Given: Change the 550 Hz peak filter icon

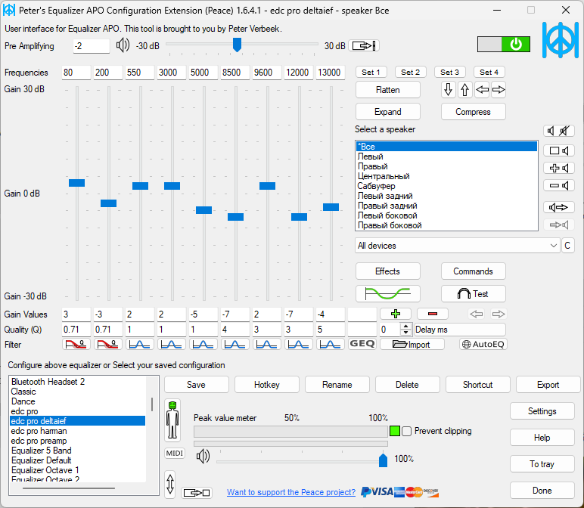Looking at the screenshot, I should (140, 344).
